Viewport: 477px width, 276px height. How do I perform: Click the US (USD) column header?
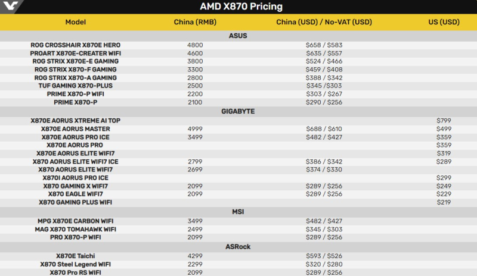[x=444, y=22]
